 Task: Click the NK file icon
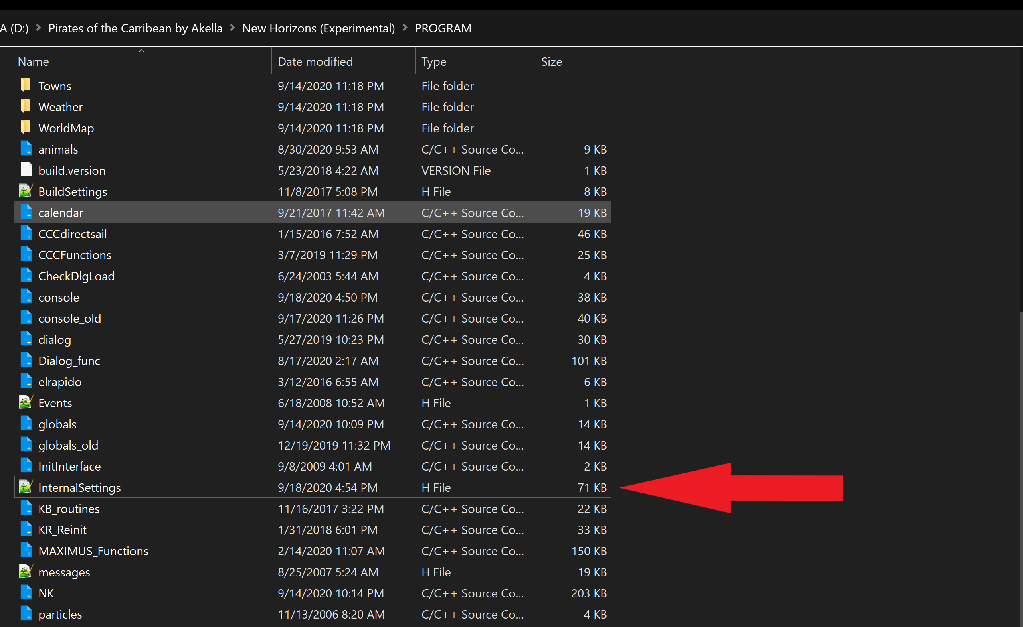tap(26, 593)
